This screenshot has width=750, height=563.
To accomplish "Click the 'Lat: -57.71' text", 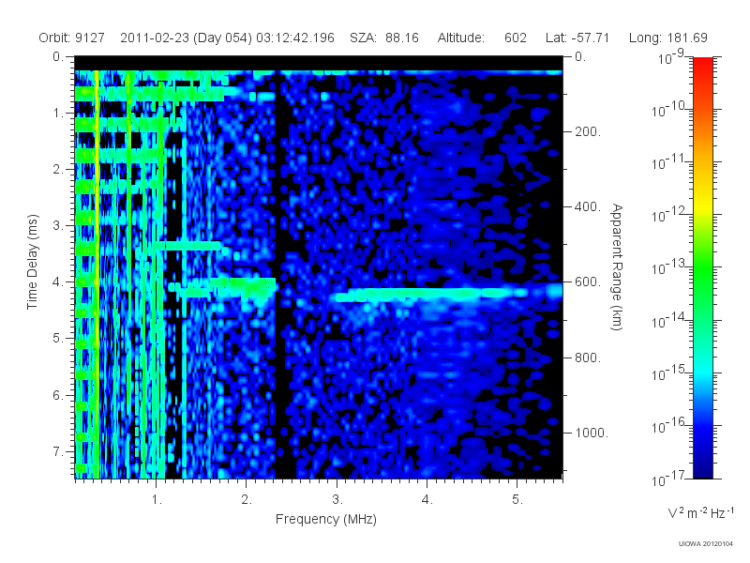I will (x=577, y=38).
